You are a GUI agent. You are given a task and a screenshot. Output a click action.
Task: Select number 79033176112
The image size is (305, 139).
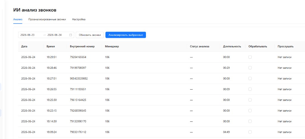point(78,132)
